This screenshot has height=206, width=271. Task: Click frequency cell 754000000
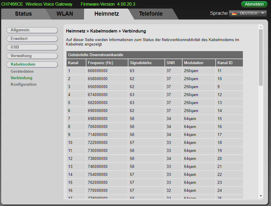tap(107, 174)
